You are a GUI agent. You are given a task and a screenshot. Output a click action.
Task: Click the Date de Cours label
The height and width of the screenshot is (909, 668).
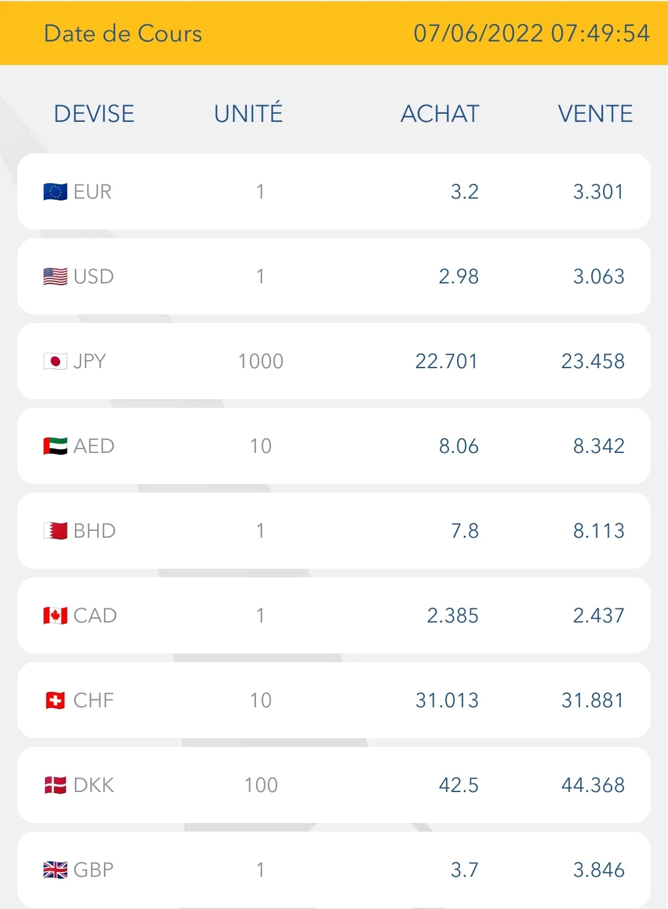click(123, 33)
